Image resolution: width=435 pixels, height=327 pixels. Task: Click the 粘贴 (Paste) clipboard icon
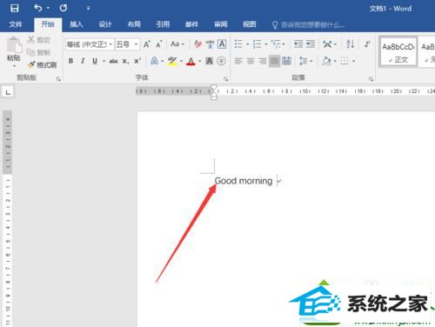click(14, 45)
